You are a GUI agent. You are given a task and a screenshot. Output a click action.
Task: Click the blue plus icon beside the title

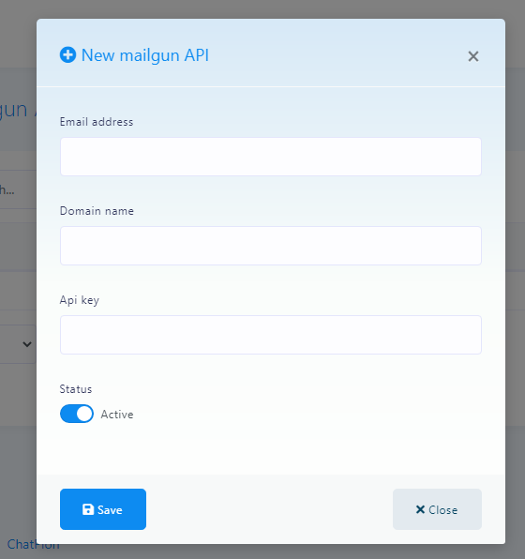(67, 55)
